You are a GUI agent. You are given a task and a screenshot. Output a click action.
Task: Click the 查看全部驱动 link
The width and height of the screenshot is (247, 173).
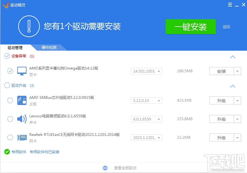[125, 168]
